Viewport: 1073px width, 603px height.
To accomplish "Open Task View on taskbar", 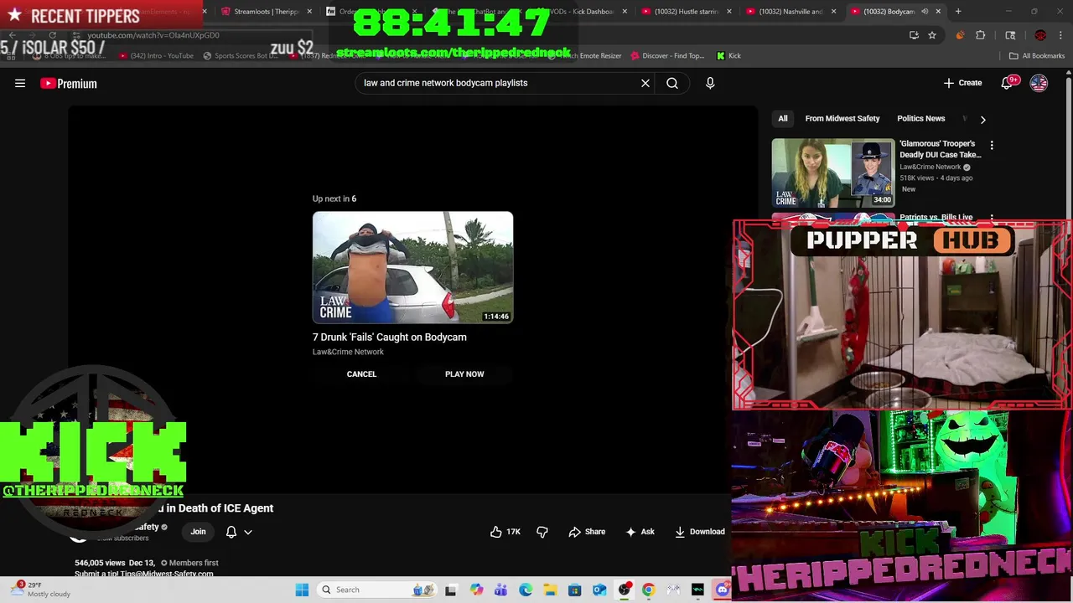I will pos(450,590).
